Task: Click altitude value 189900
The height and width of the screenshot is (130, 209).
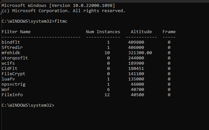Action: click(136, 63)
